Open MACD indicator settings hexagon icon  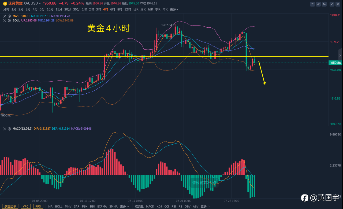[x=9, y=129]
